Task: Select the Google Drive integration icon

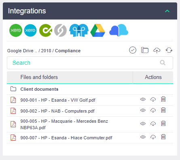Action: point(98,30)
